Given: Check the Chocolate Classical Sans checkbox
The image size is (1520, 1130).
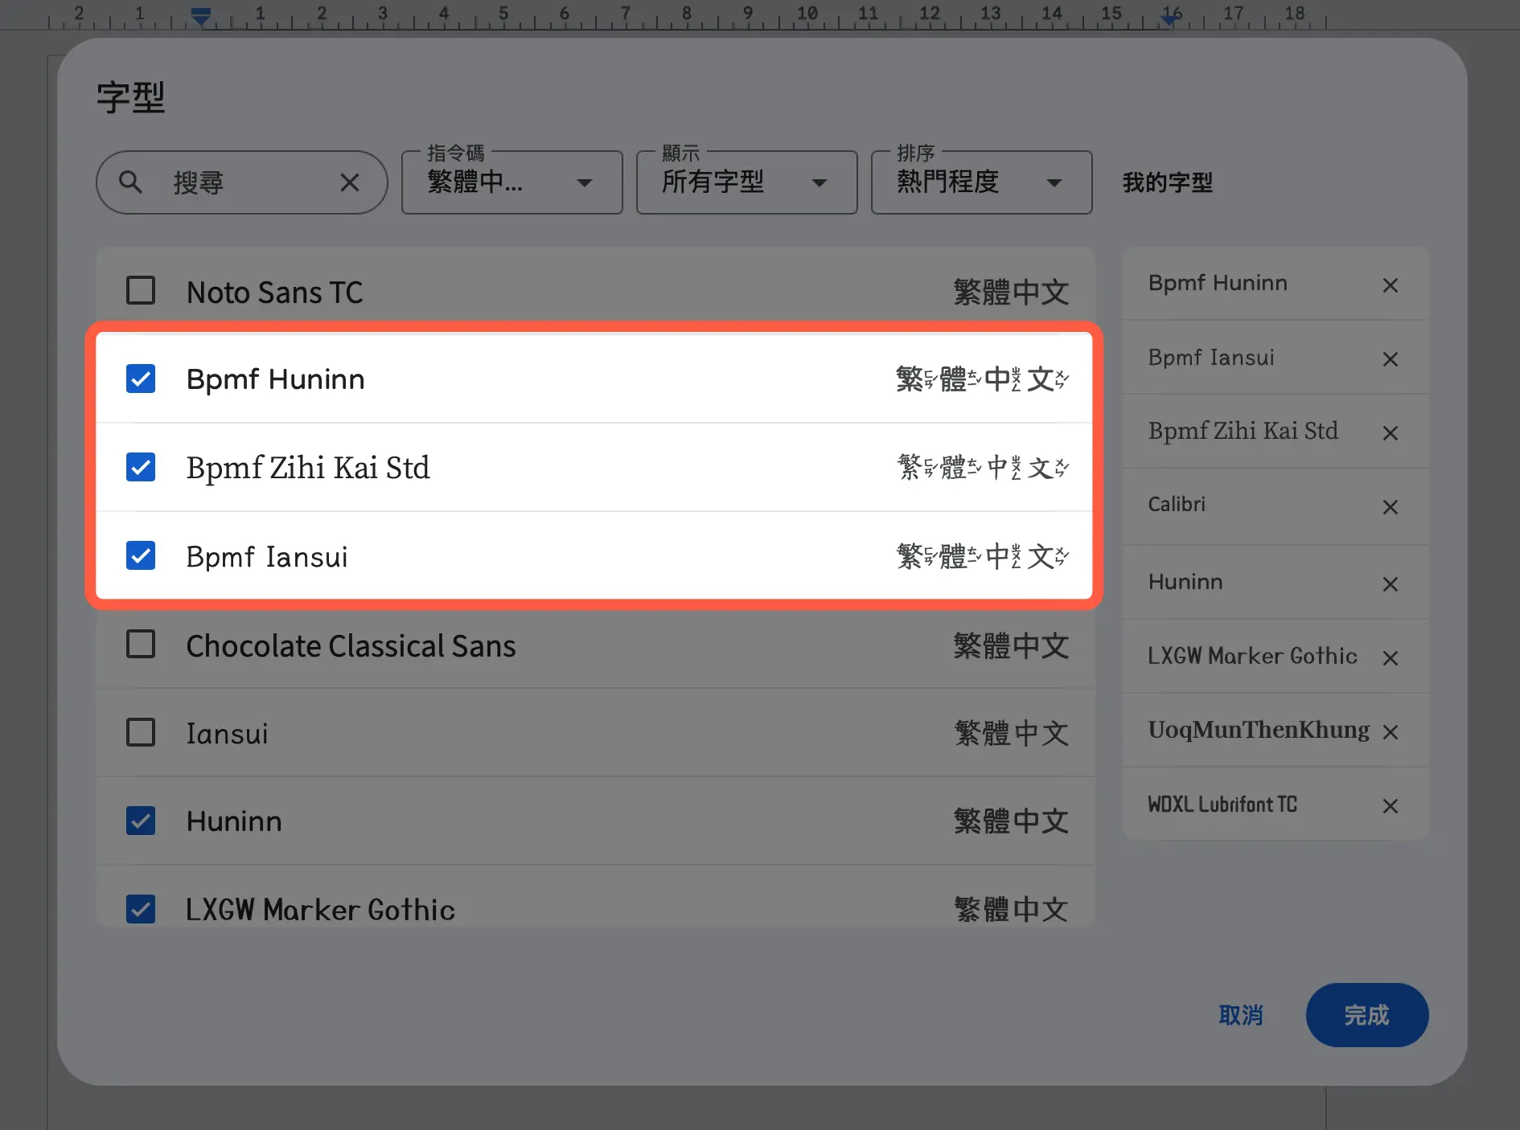Looking at the screenshot, I should 141,644.
